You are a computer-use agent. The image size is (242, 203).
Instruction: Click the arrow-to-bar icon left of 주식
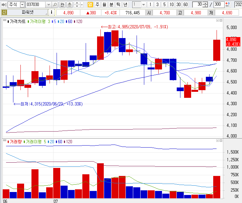[x=4, y=5]
